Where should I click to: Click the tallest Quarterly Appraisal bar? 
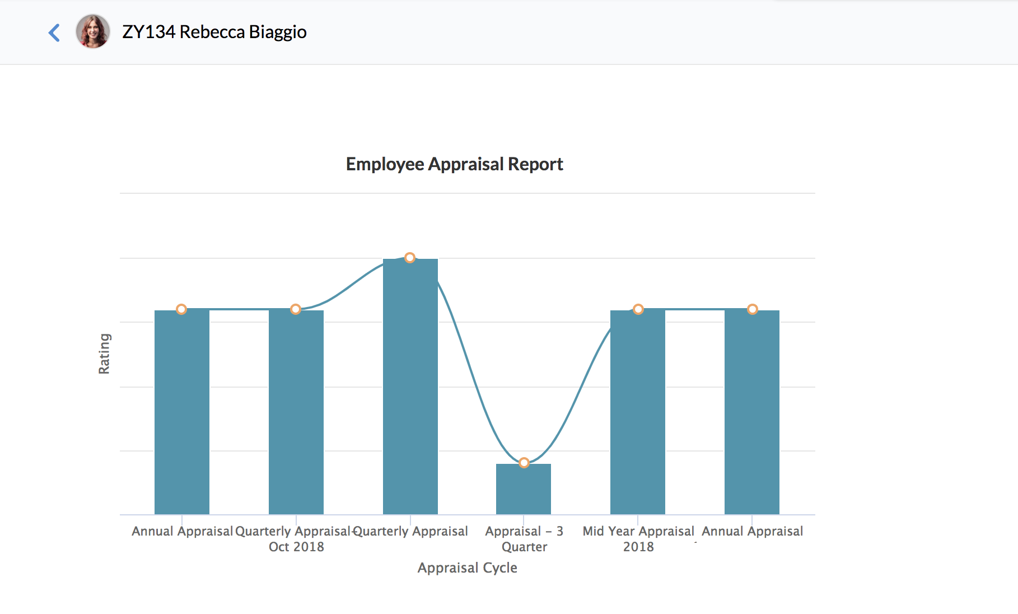(410, 387)
